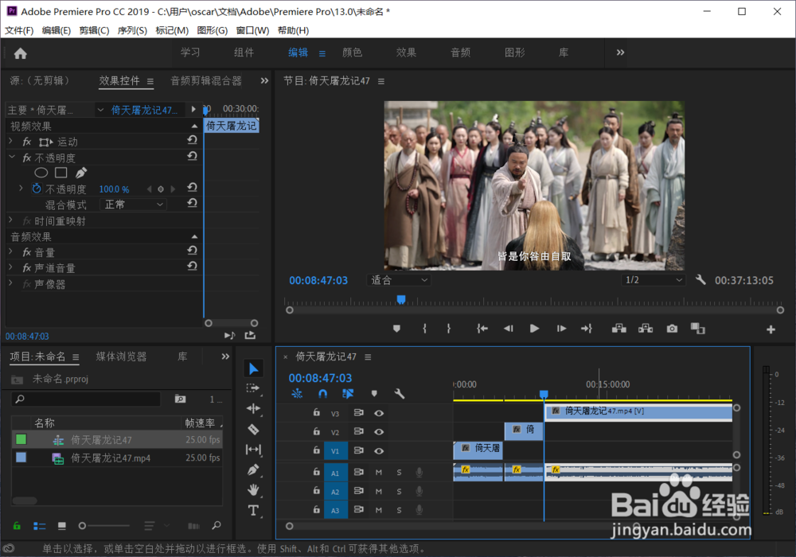Select the Track Select Forward tool
This screenshot has width=796, height=557.
point(253,388)
